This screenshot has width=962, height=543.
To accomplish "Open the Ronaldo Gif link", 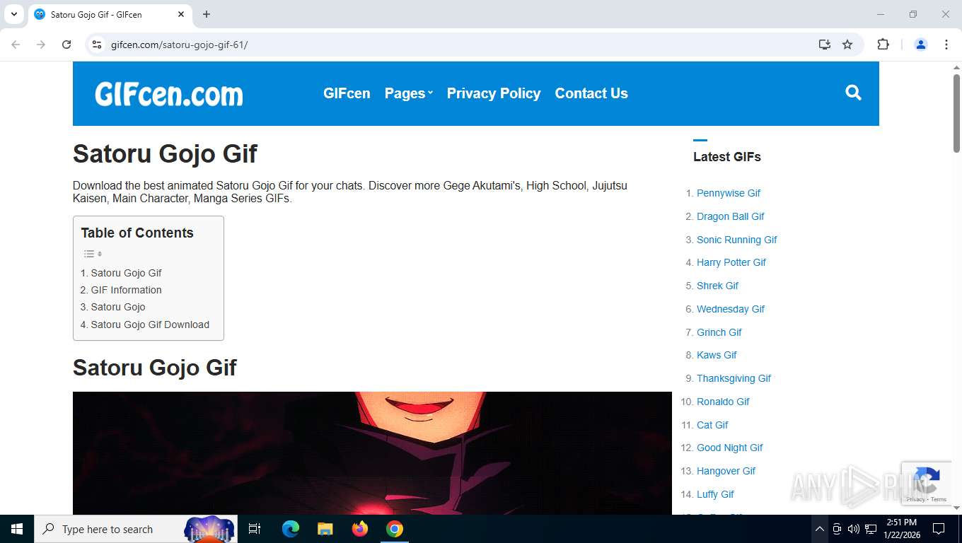I will click(x=723, y=402).
